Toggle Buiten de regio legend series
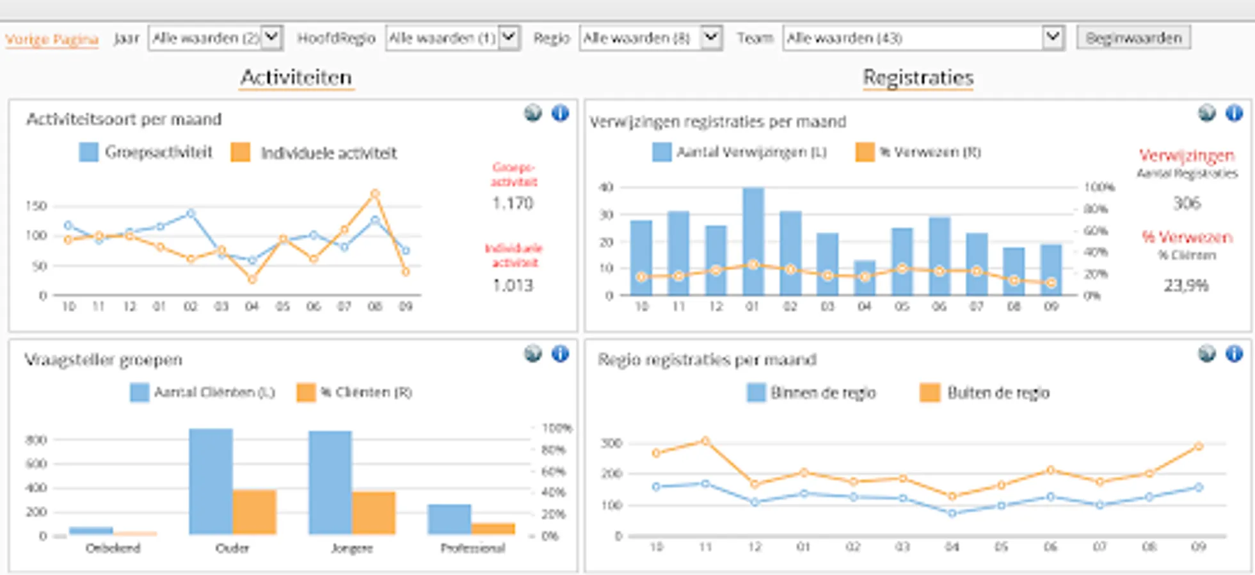Screen dimensions: 1255x575 point(984,392)
